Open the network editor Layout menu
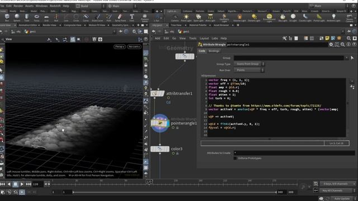The height and width of the screenshot is (201, 358). click(204, 39)
